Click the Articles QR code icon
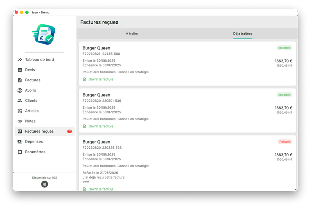311x208 pixels. tap(20, 111)
